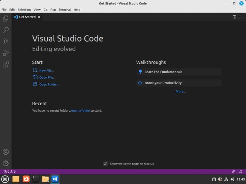Click the split editor right icon
The height and width of the screenshot is (184, 246).
coord(234,17)
